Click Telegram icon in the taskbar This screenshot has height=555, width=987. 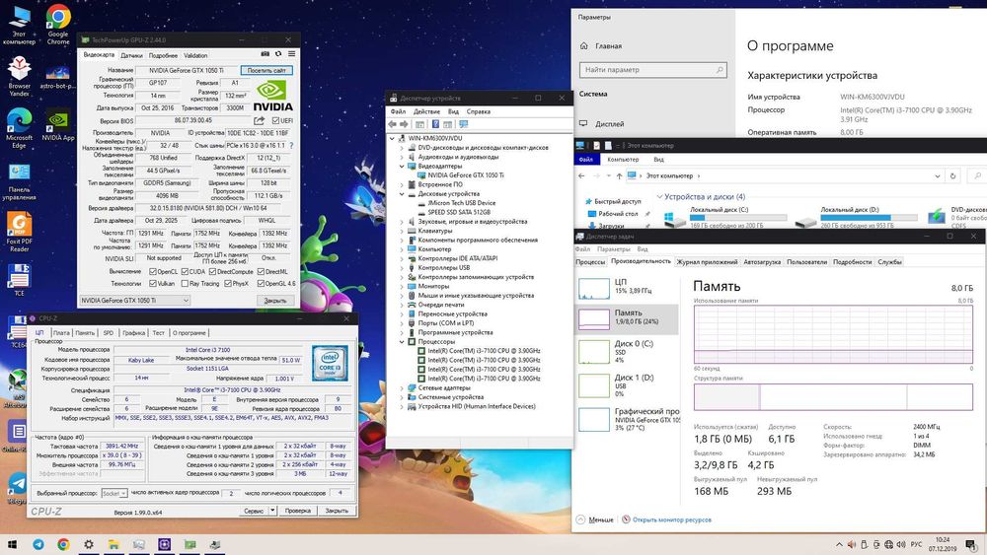tap(38, 543)
